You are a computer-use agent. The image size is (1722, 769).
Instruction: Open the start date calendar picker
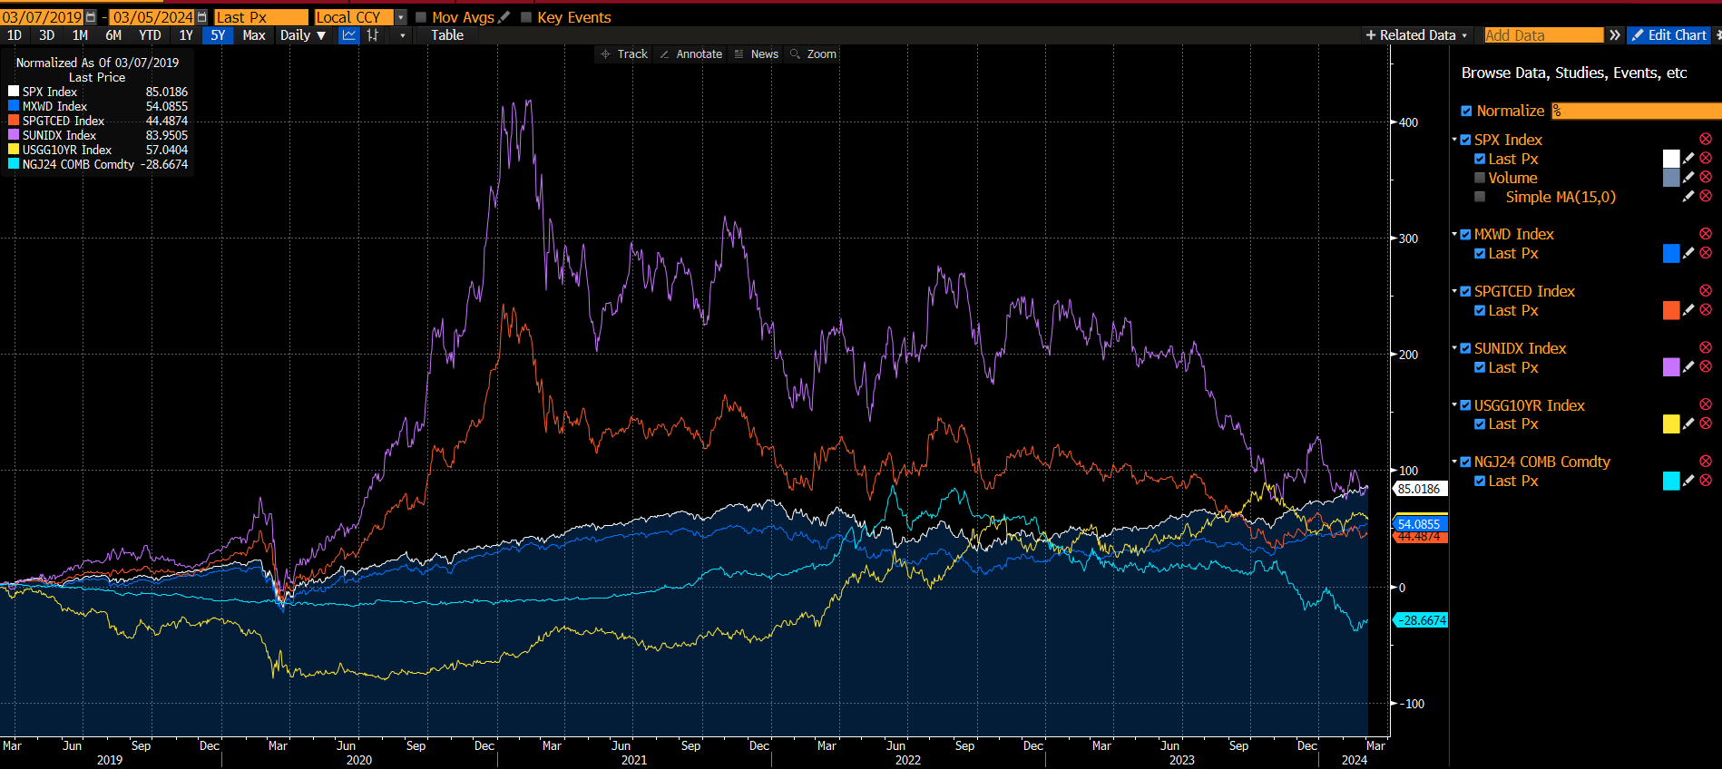click(x=91, y=17)
